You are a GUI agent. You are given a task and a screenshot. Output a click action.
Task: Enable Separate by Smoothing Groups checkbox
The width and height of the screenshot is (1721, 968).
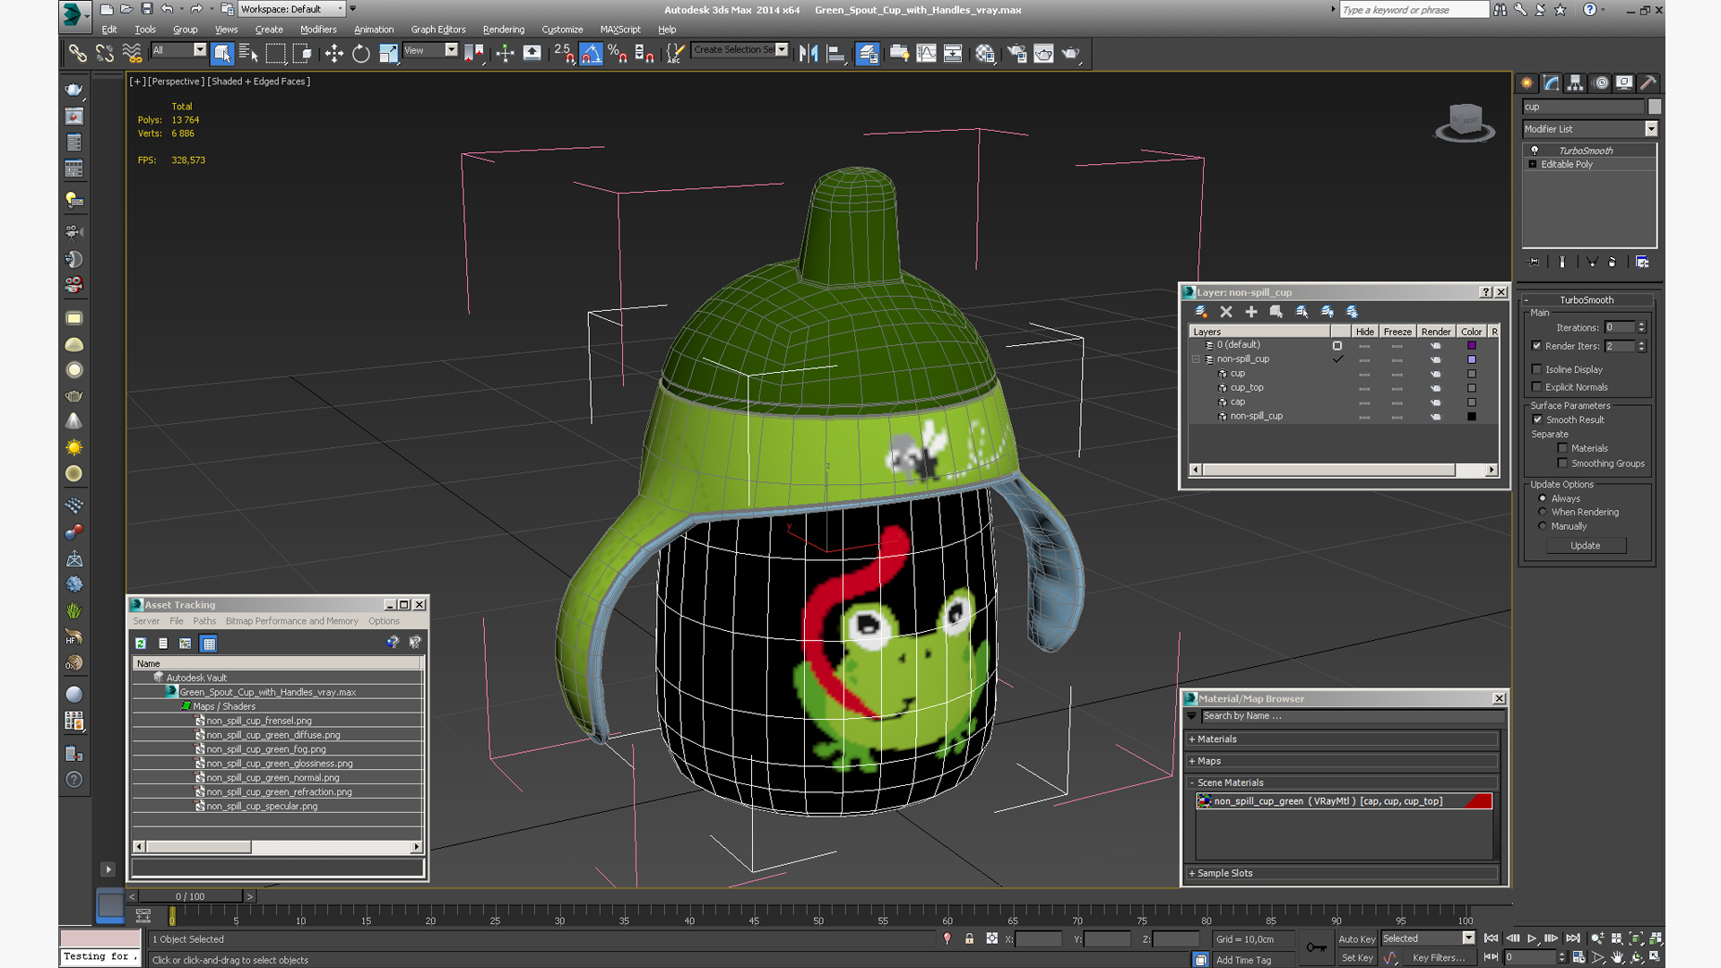[1563, 463]
